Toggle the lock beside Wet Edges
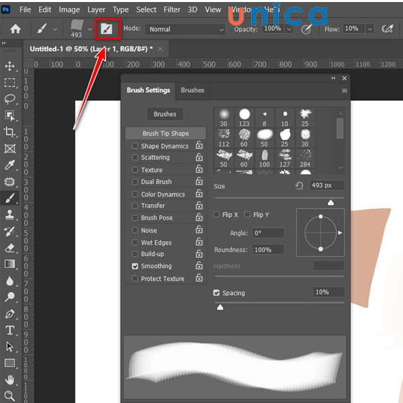 click(199, 241)
